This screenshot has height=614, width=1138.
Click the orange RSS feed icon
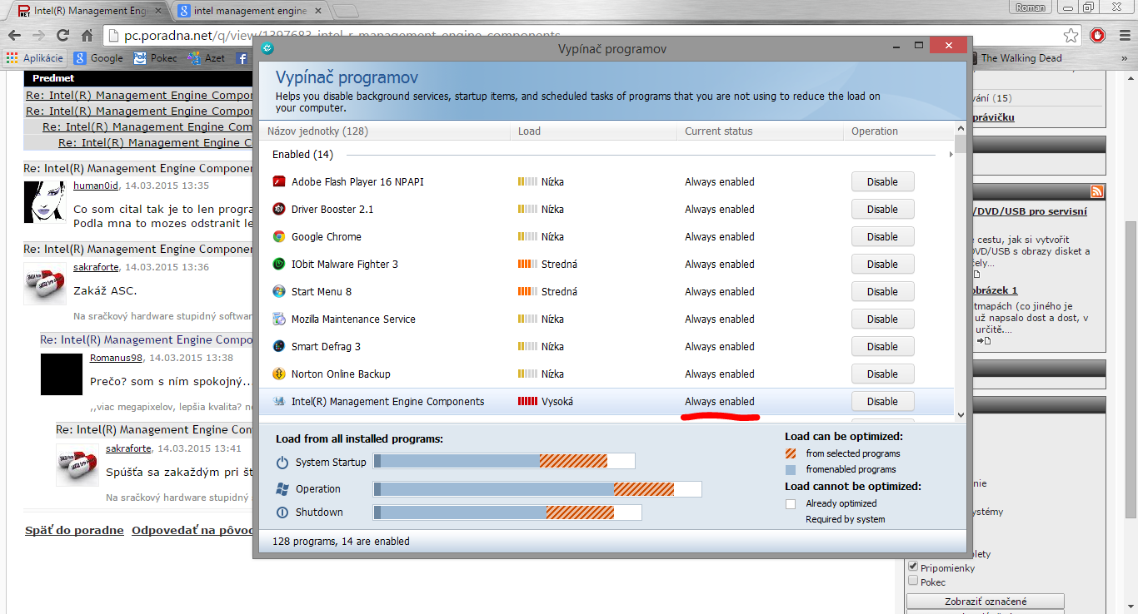[x=1097, y=191]
